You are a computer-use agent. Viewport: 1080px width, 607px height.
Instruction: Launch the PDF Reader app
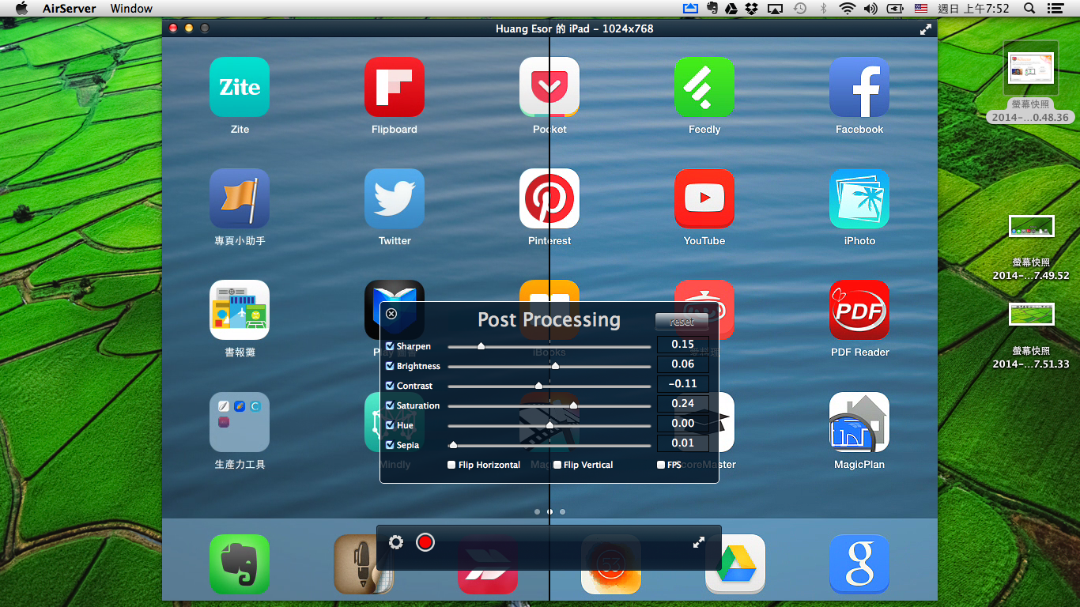(x=859, y=310)
